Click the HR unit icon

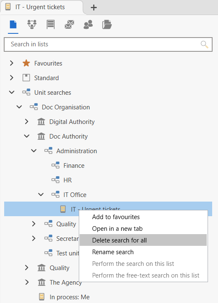tap(55, 180)
